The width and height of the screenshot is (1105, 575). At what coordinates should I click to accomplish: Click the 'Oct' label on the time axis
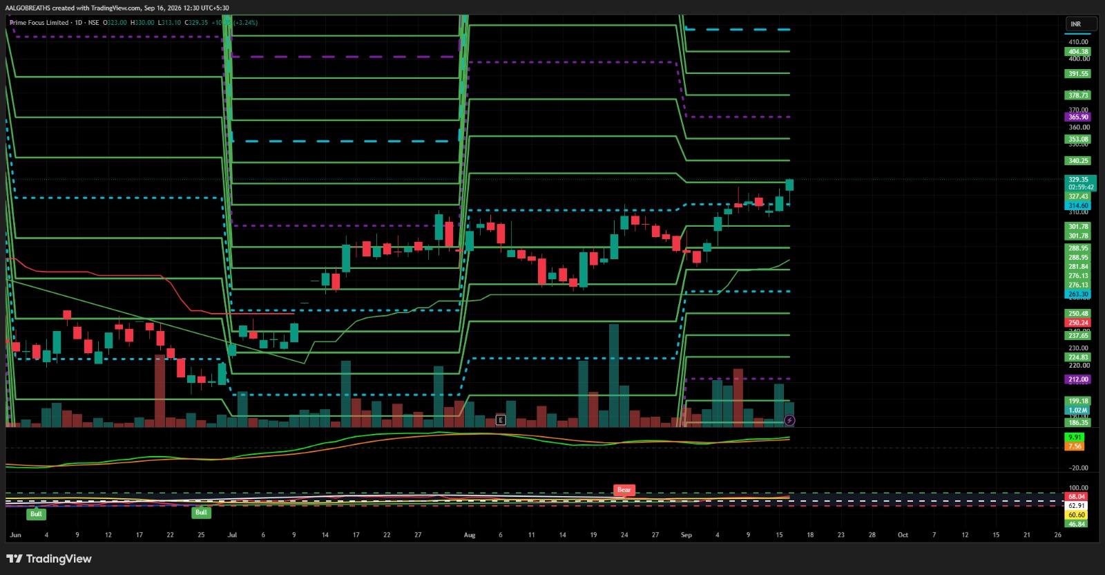(x=903, y=535)
